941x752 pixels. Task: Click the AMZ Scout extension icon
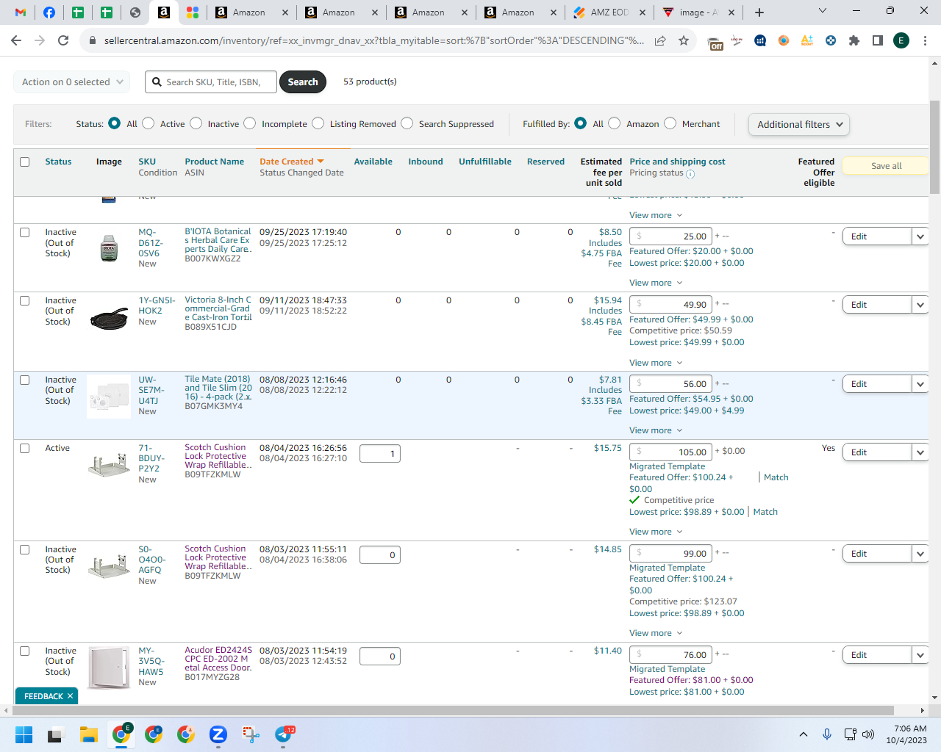click(807, 40)
